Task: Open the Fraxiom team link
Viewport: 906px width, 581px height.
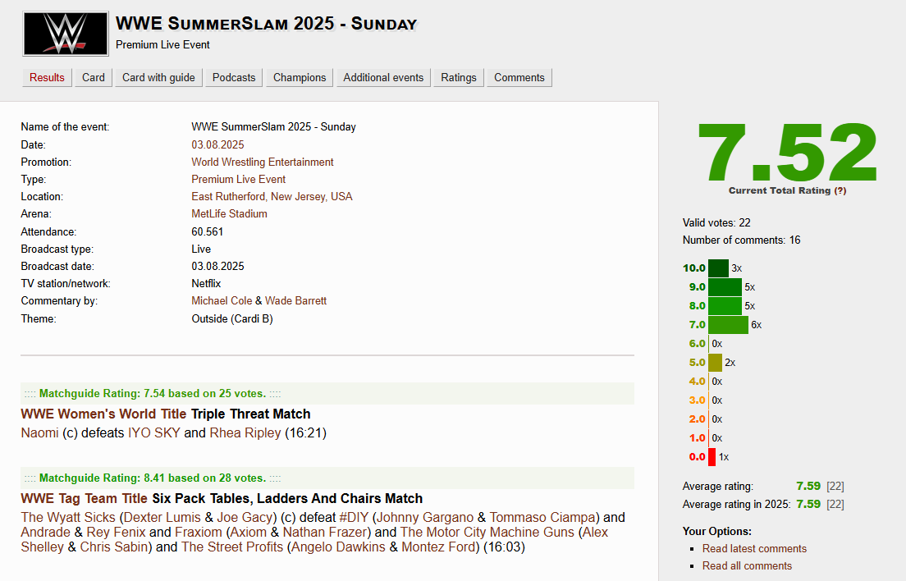Action: [x=199, y=532]
